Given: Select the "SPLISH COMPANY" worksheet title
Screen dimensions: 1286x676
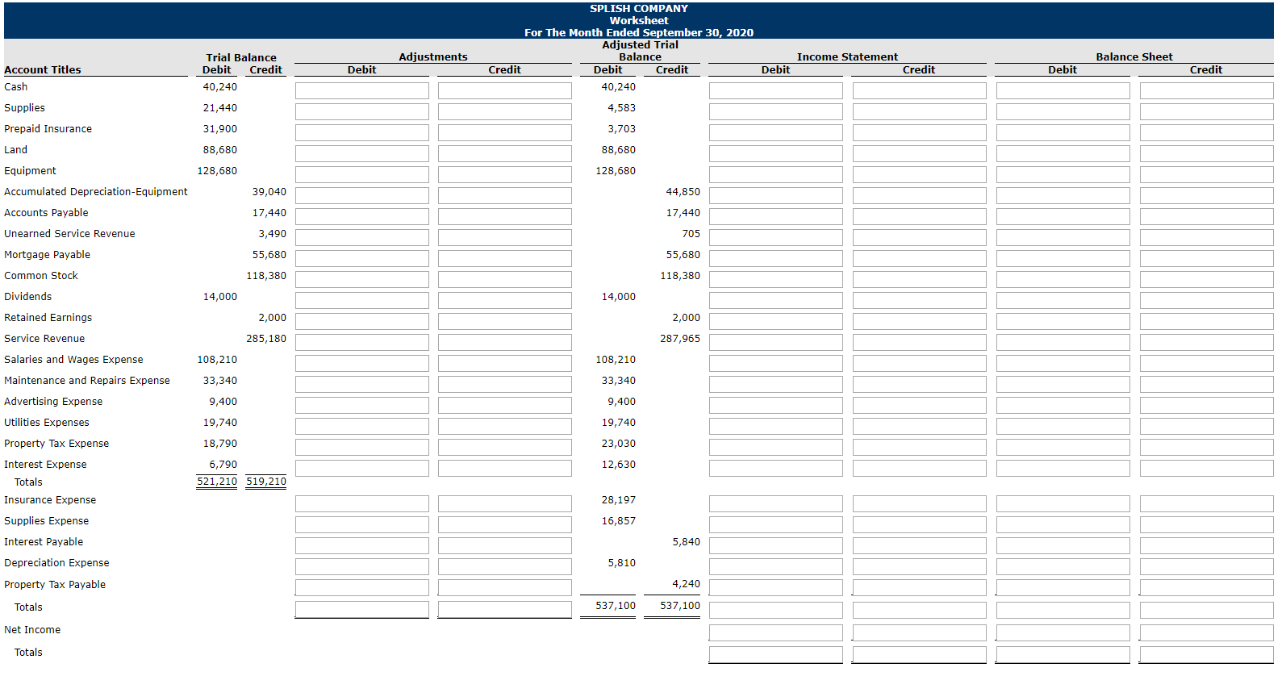Looking at the screenshot, I should [x=639, y=9].
